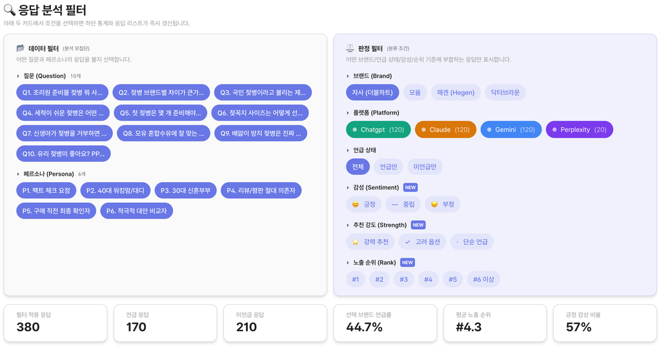Toggle question chip Q2. 젖병 브랜드별 차이

tap(161, 92)
